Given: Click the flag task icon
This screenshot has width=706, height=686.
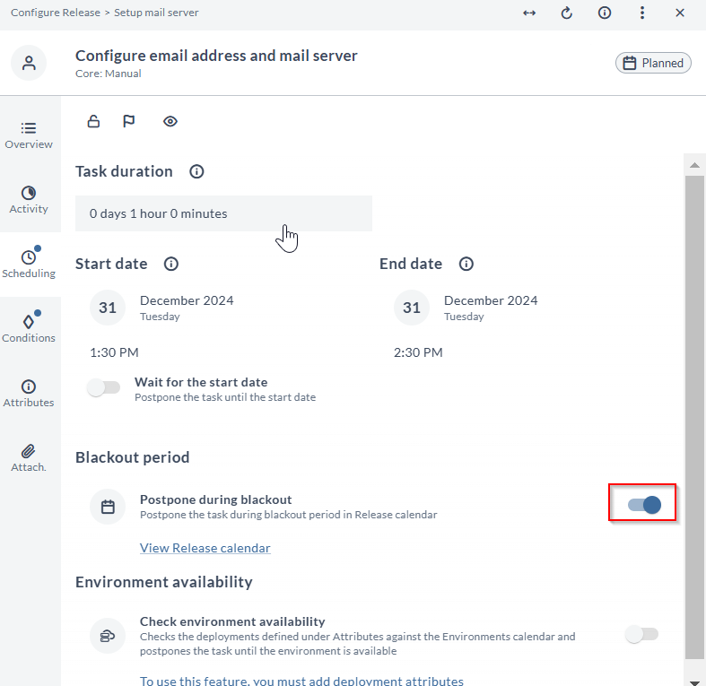Looking at the screenshot, I should tap(129, 121).
